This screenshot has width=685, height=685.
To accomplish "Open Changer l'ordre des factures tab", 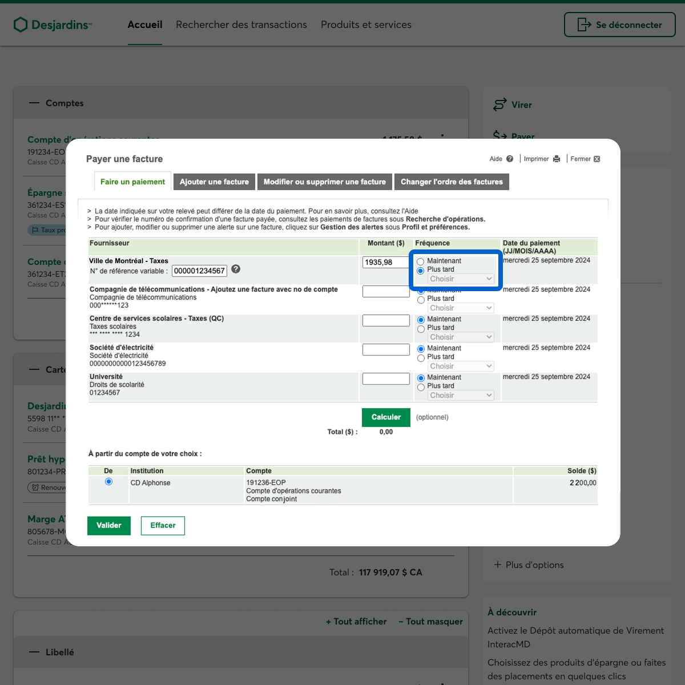I will tap(452, 182).
